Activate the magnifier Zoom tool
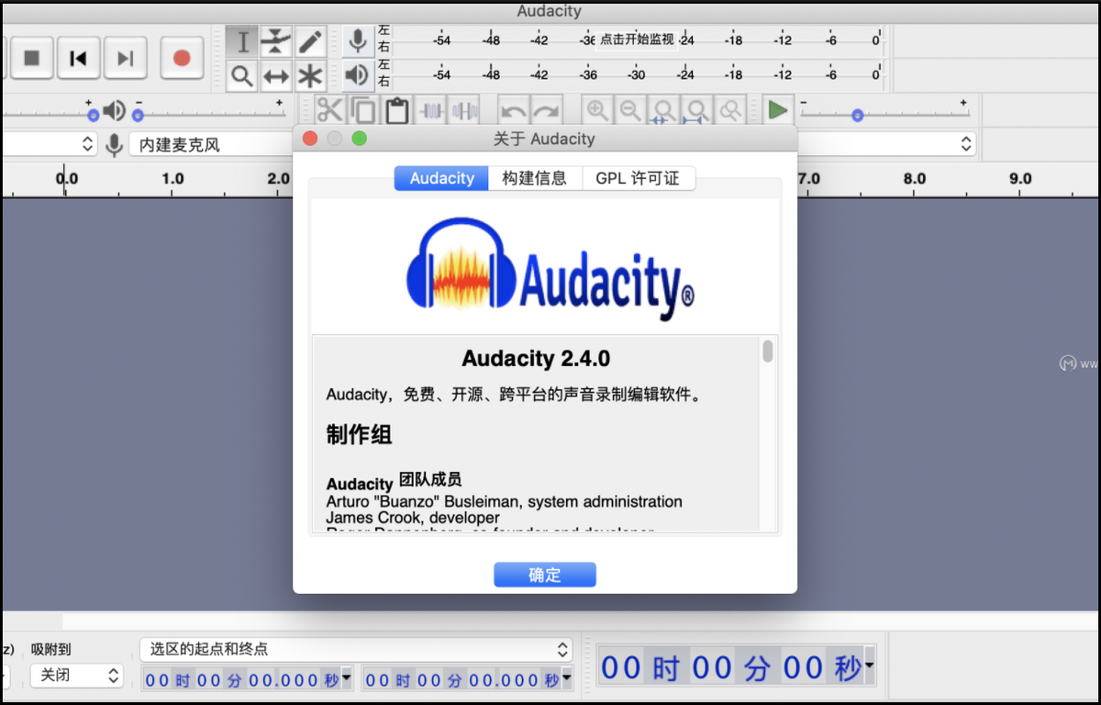Viewport: 1101px width, 705px height. pyautogui.click(x=242, y=75)
